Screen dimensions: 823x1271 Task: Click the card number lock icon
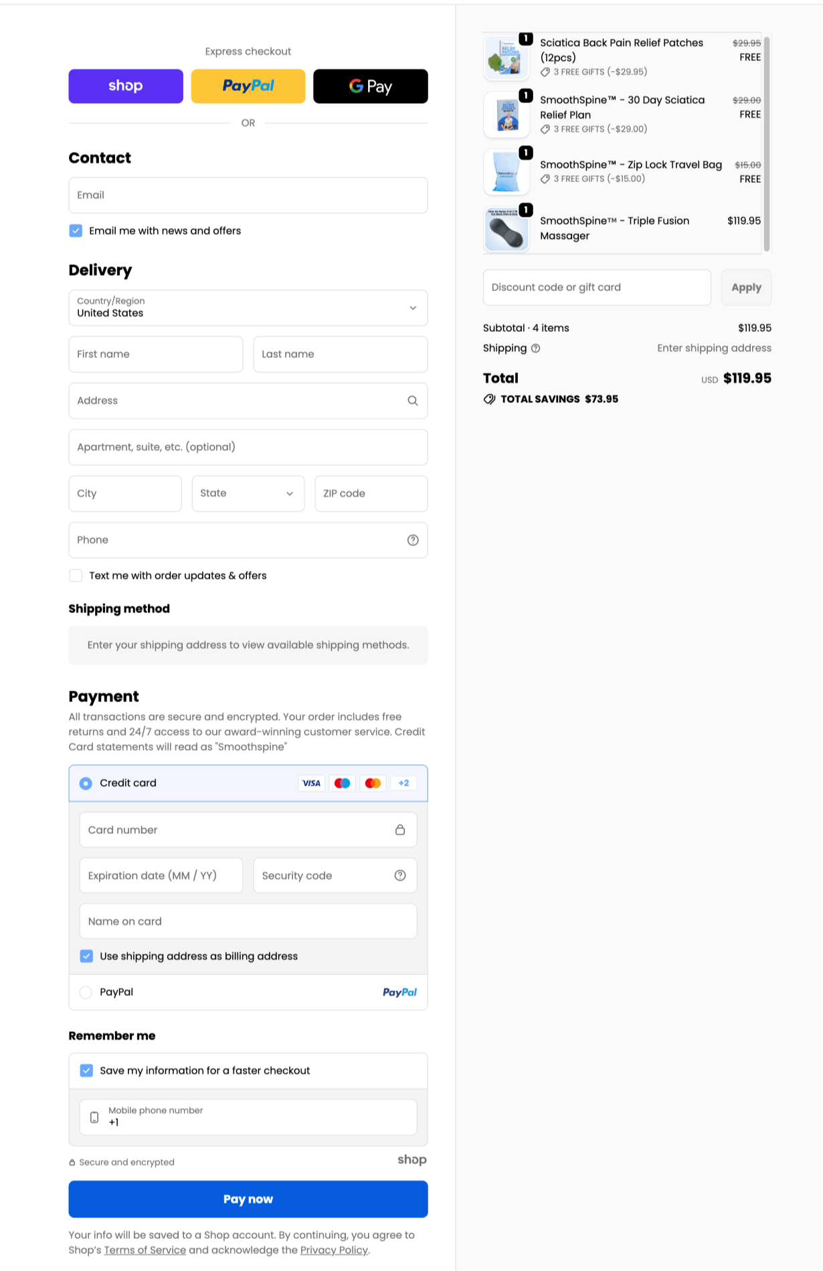point(400,830)
